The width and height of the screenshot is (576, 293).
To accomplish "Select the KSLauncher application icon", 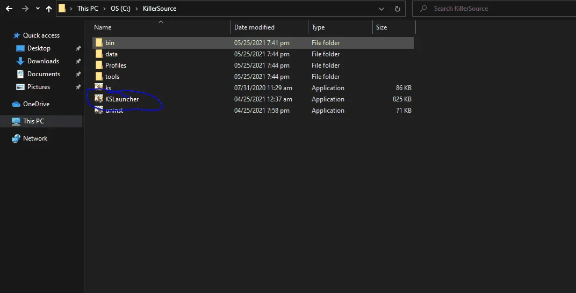I will (99, 99).
